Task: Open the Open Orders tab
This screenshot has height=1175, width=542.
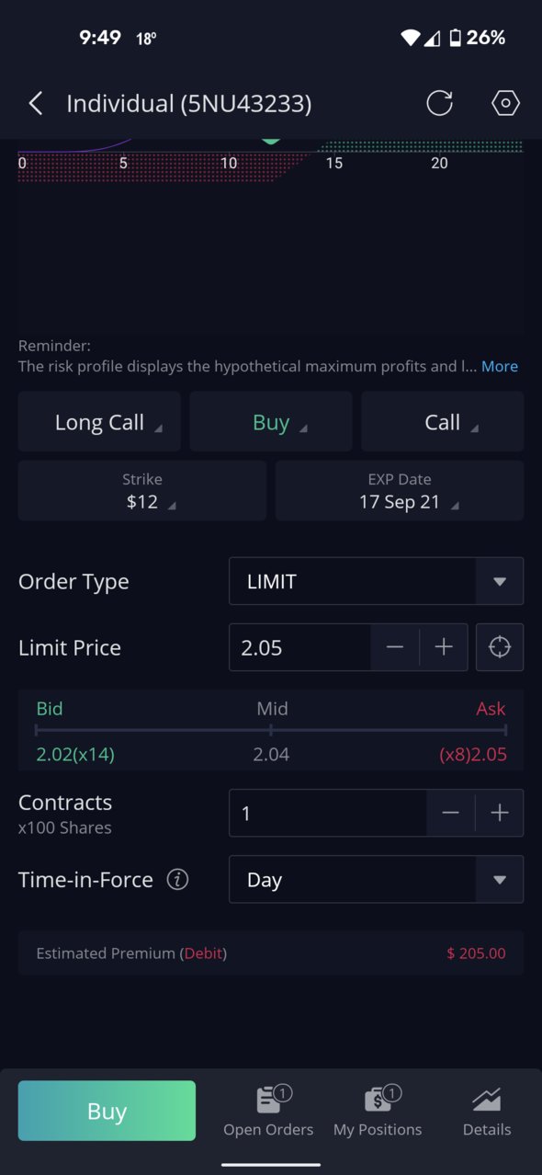Action: tap(268, 1112)
